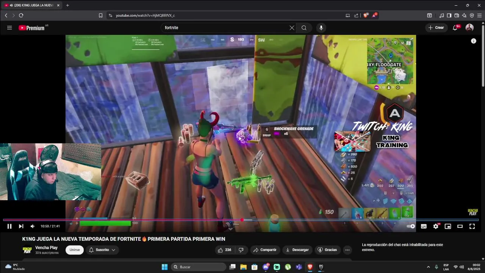Show video info card icon
Image resolution: width=485 pixels, height=273 pixels.
(474, 41)
